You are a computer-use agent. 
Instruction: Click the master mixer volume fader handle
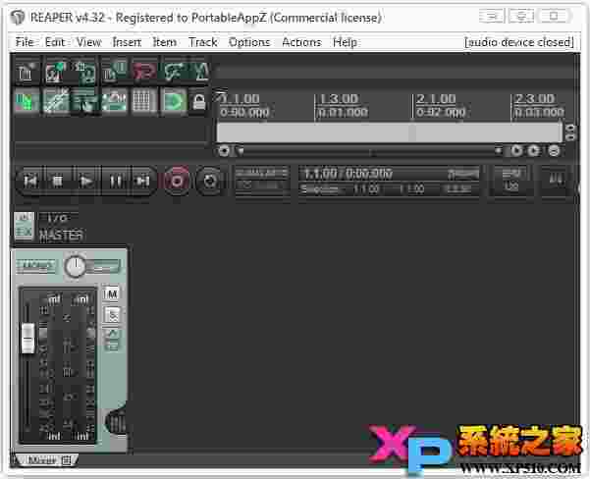point(27,338)
